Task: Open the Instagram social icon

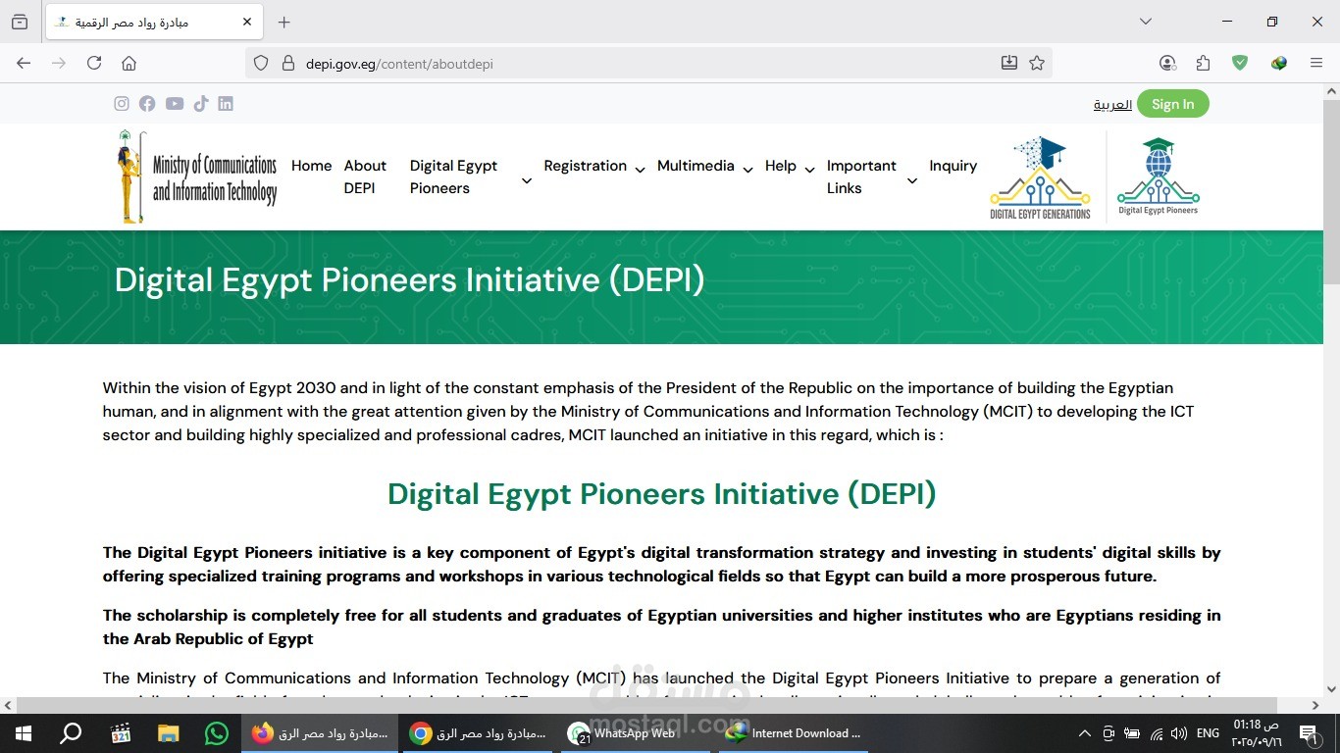Action: (122, 104)
